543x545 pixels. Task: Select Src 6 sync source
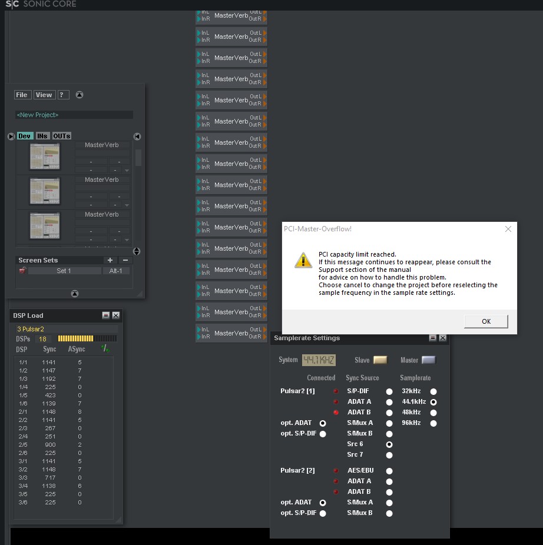389,444
